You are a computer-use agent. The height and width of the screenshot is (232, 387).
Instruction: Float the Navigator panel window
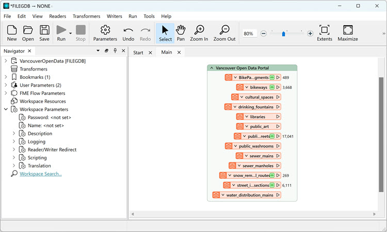pos(106,51)
